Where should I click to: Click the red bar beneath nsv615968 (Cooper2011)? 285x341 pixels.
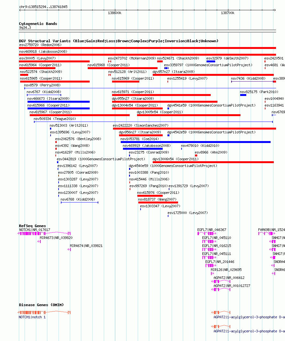[123, 68]
